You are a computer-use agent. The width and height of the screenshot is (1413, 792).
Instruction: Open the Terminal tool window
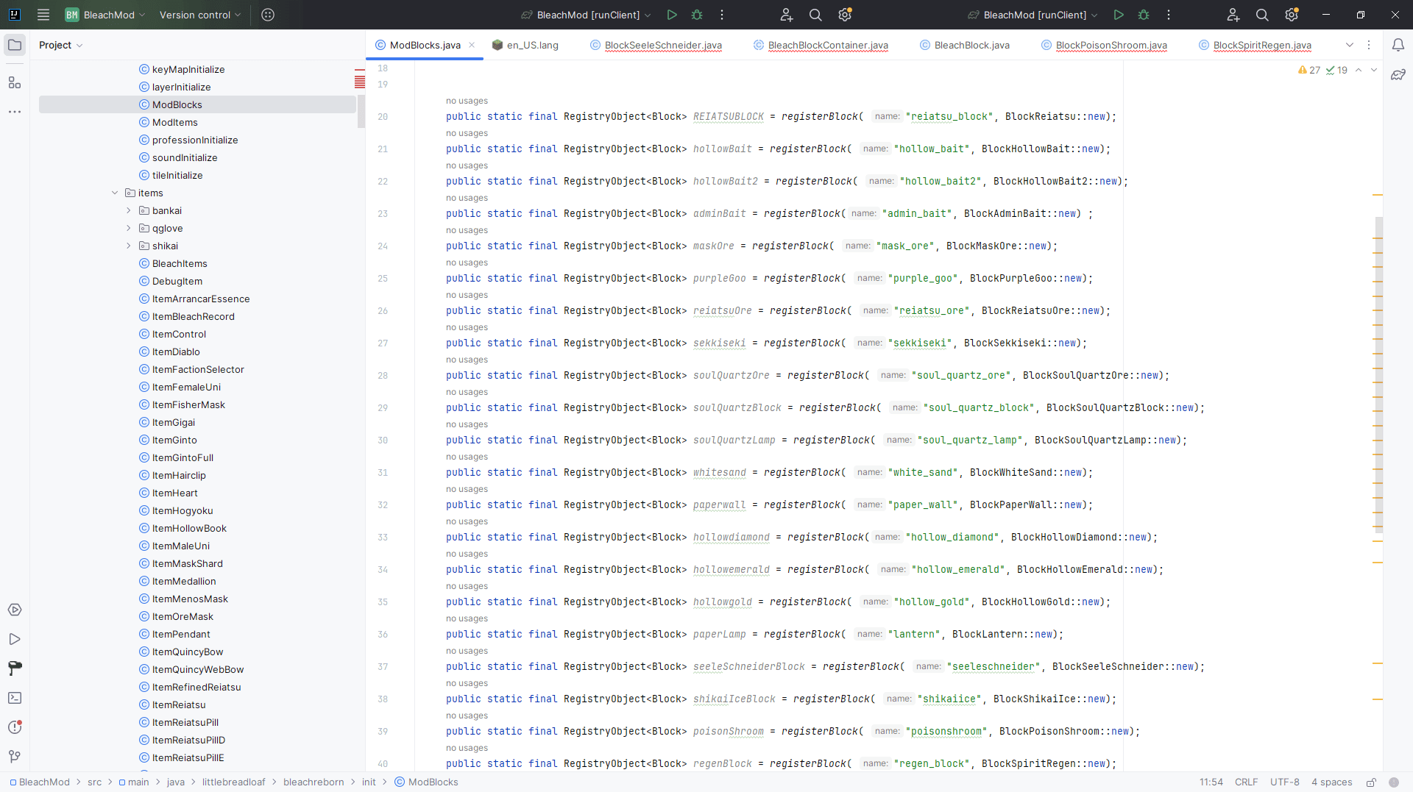pyautogui.click(x=15, y=698)
